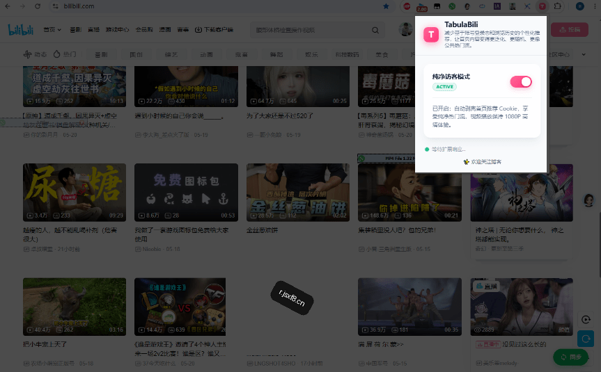This screenshot has width=601, height=372.
Task: Toggle the 纯净访客模式 switch off
Action: [x=520, y=81]
